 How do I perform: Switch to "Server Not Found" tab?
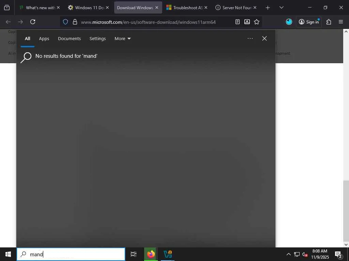[236, 7]
